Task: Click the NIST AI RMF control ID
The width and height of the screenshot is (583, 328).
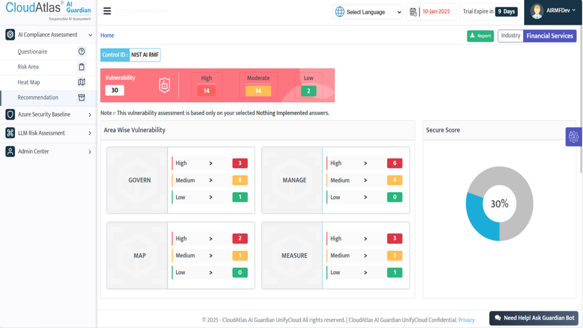Action: 145,55
